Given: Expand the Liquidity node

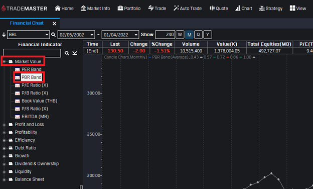Looking at the screenshot, I should (4, 172).
